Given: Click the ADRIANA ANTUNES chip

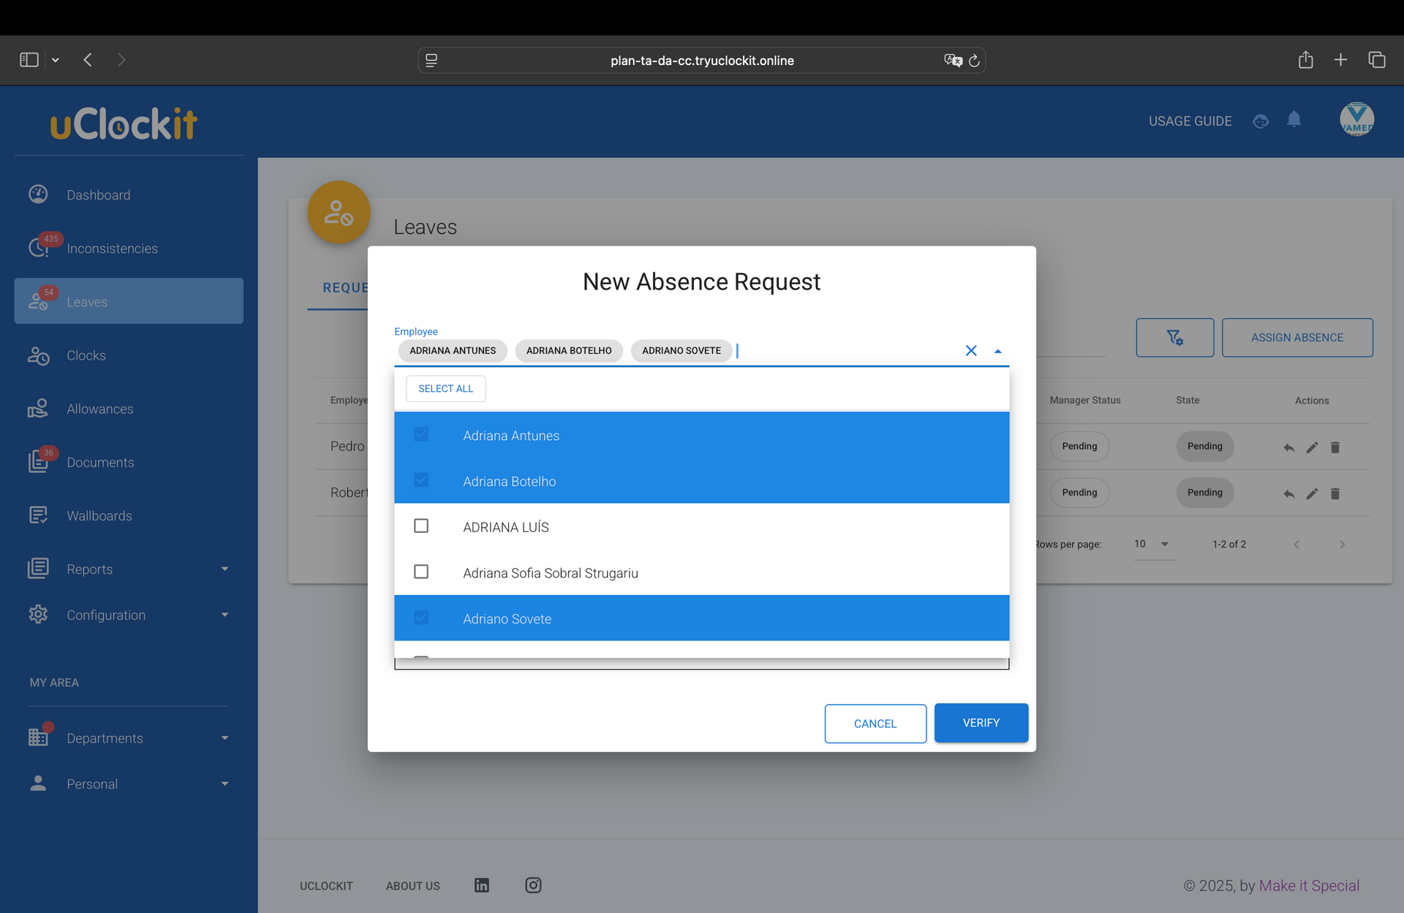Looking at the screenshot, I should click(x=453, y=351).
